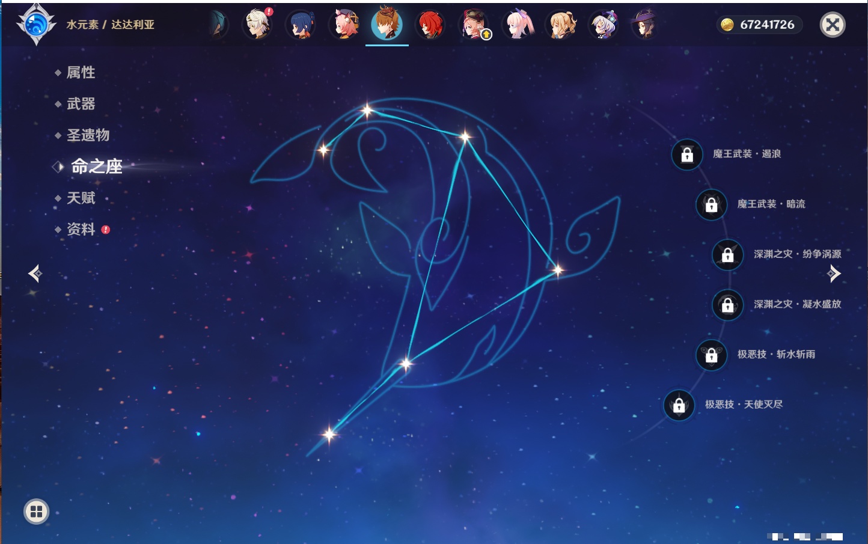The height and width of the screenshot is (544, 868).
Task: Click the Hydro element emblem beside 水元素
Action: (x=36, y=25)
